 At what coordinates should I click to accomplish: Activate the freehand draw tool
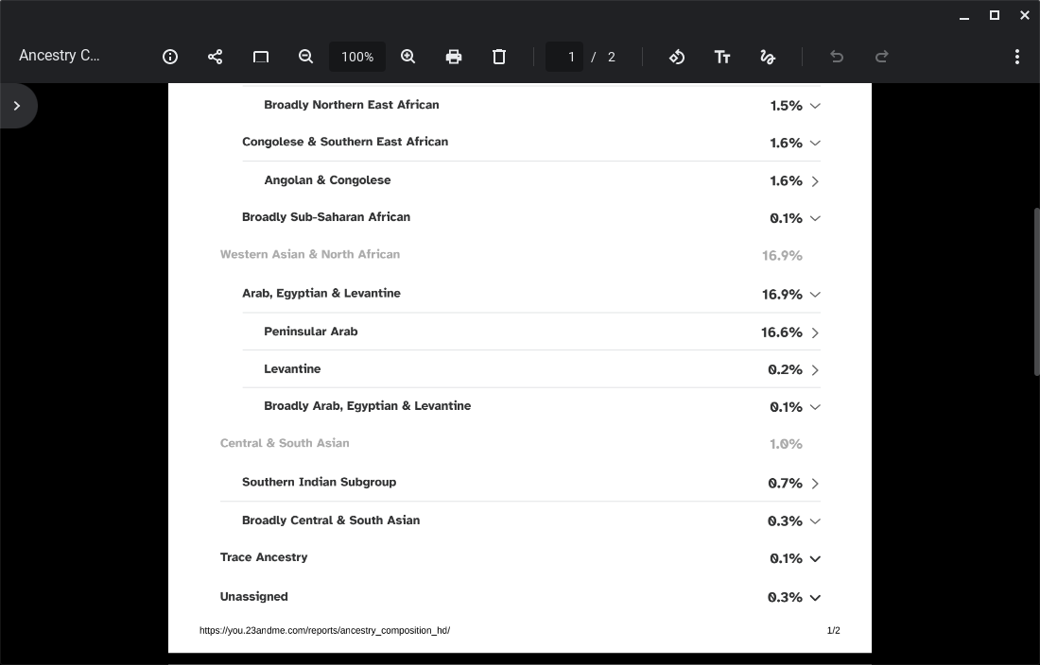click(768, 57)
